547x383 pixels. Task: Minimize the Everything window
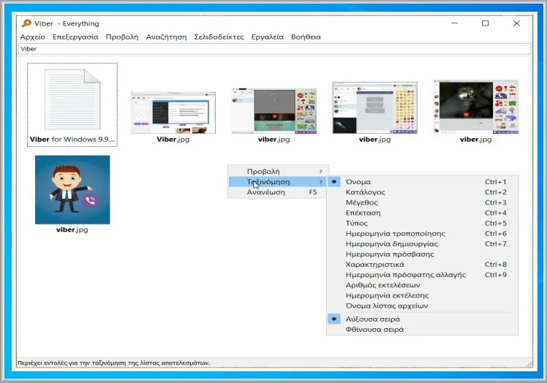(x=455, y=23)
